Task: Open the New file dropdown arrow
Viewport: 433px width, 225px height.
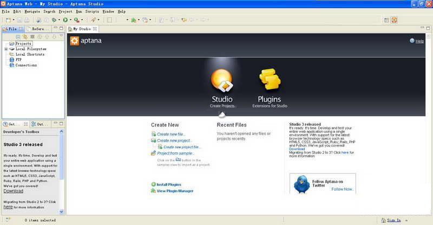Action: coord(12,20)
